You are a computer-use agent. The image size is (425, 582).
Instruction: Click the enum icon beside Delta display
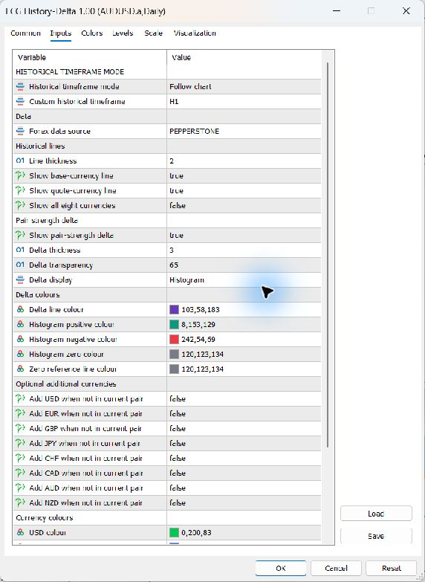click(x=20, y=279)
